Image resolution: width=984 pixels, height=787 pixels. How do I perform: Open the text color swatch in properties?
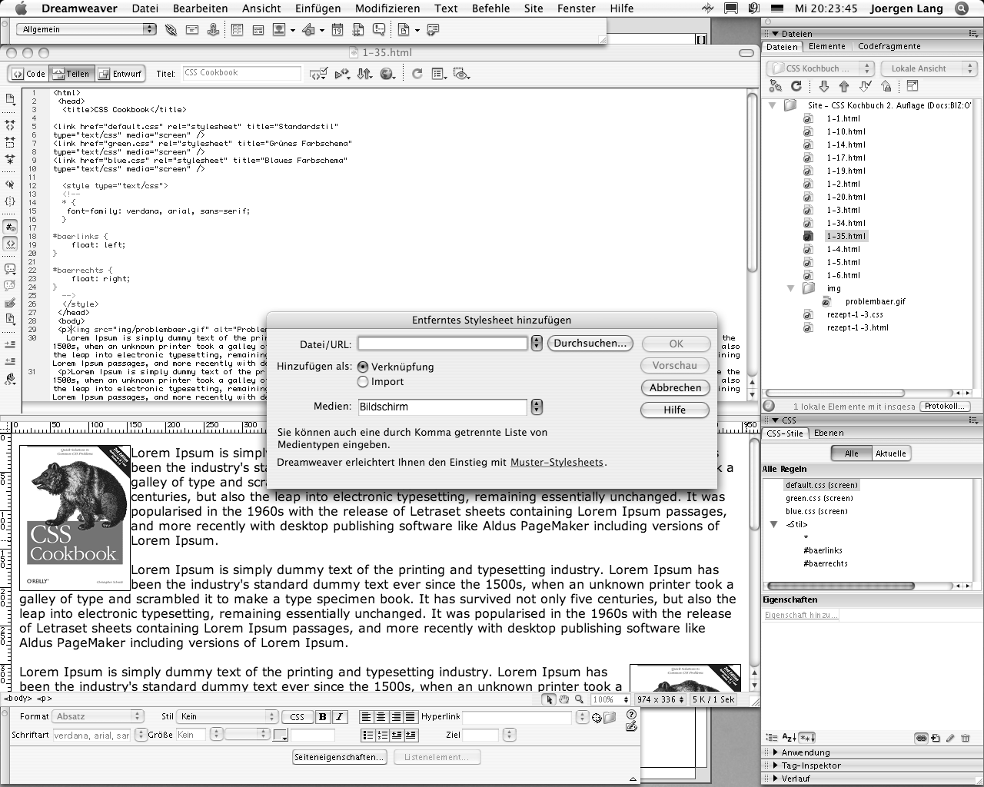[x=280, y=736]
